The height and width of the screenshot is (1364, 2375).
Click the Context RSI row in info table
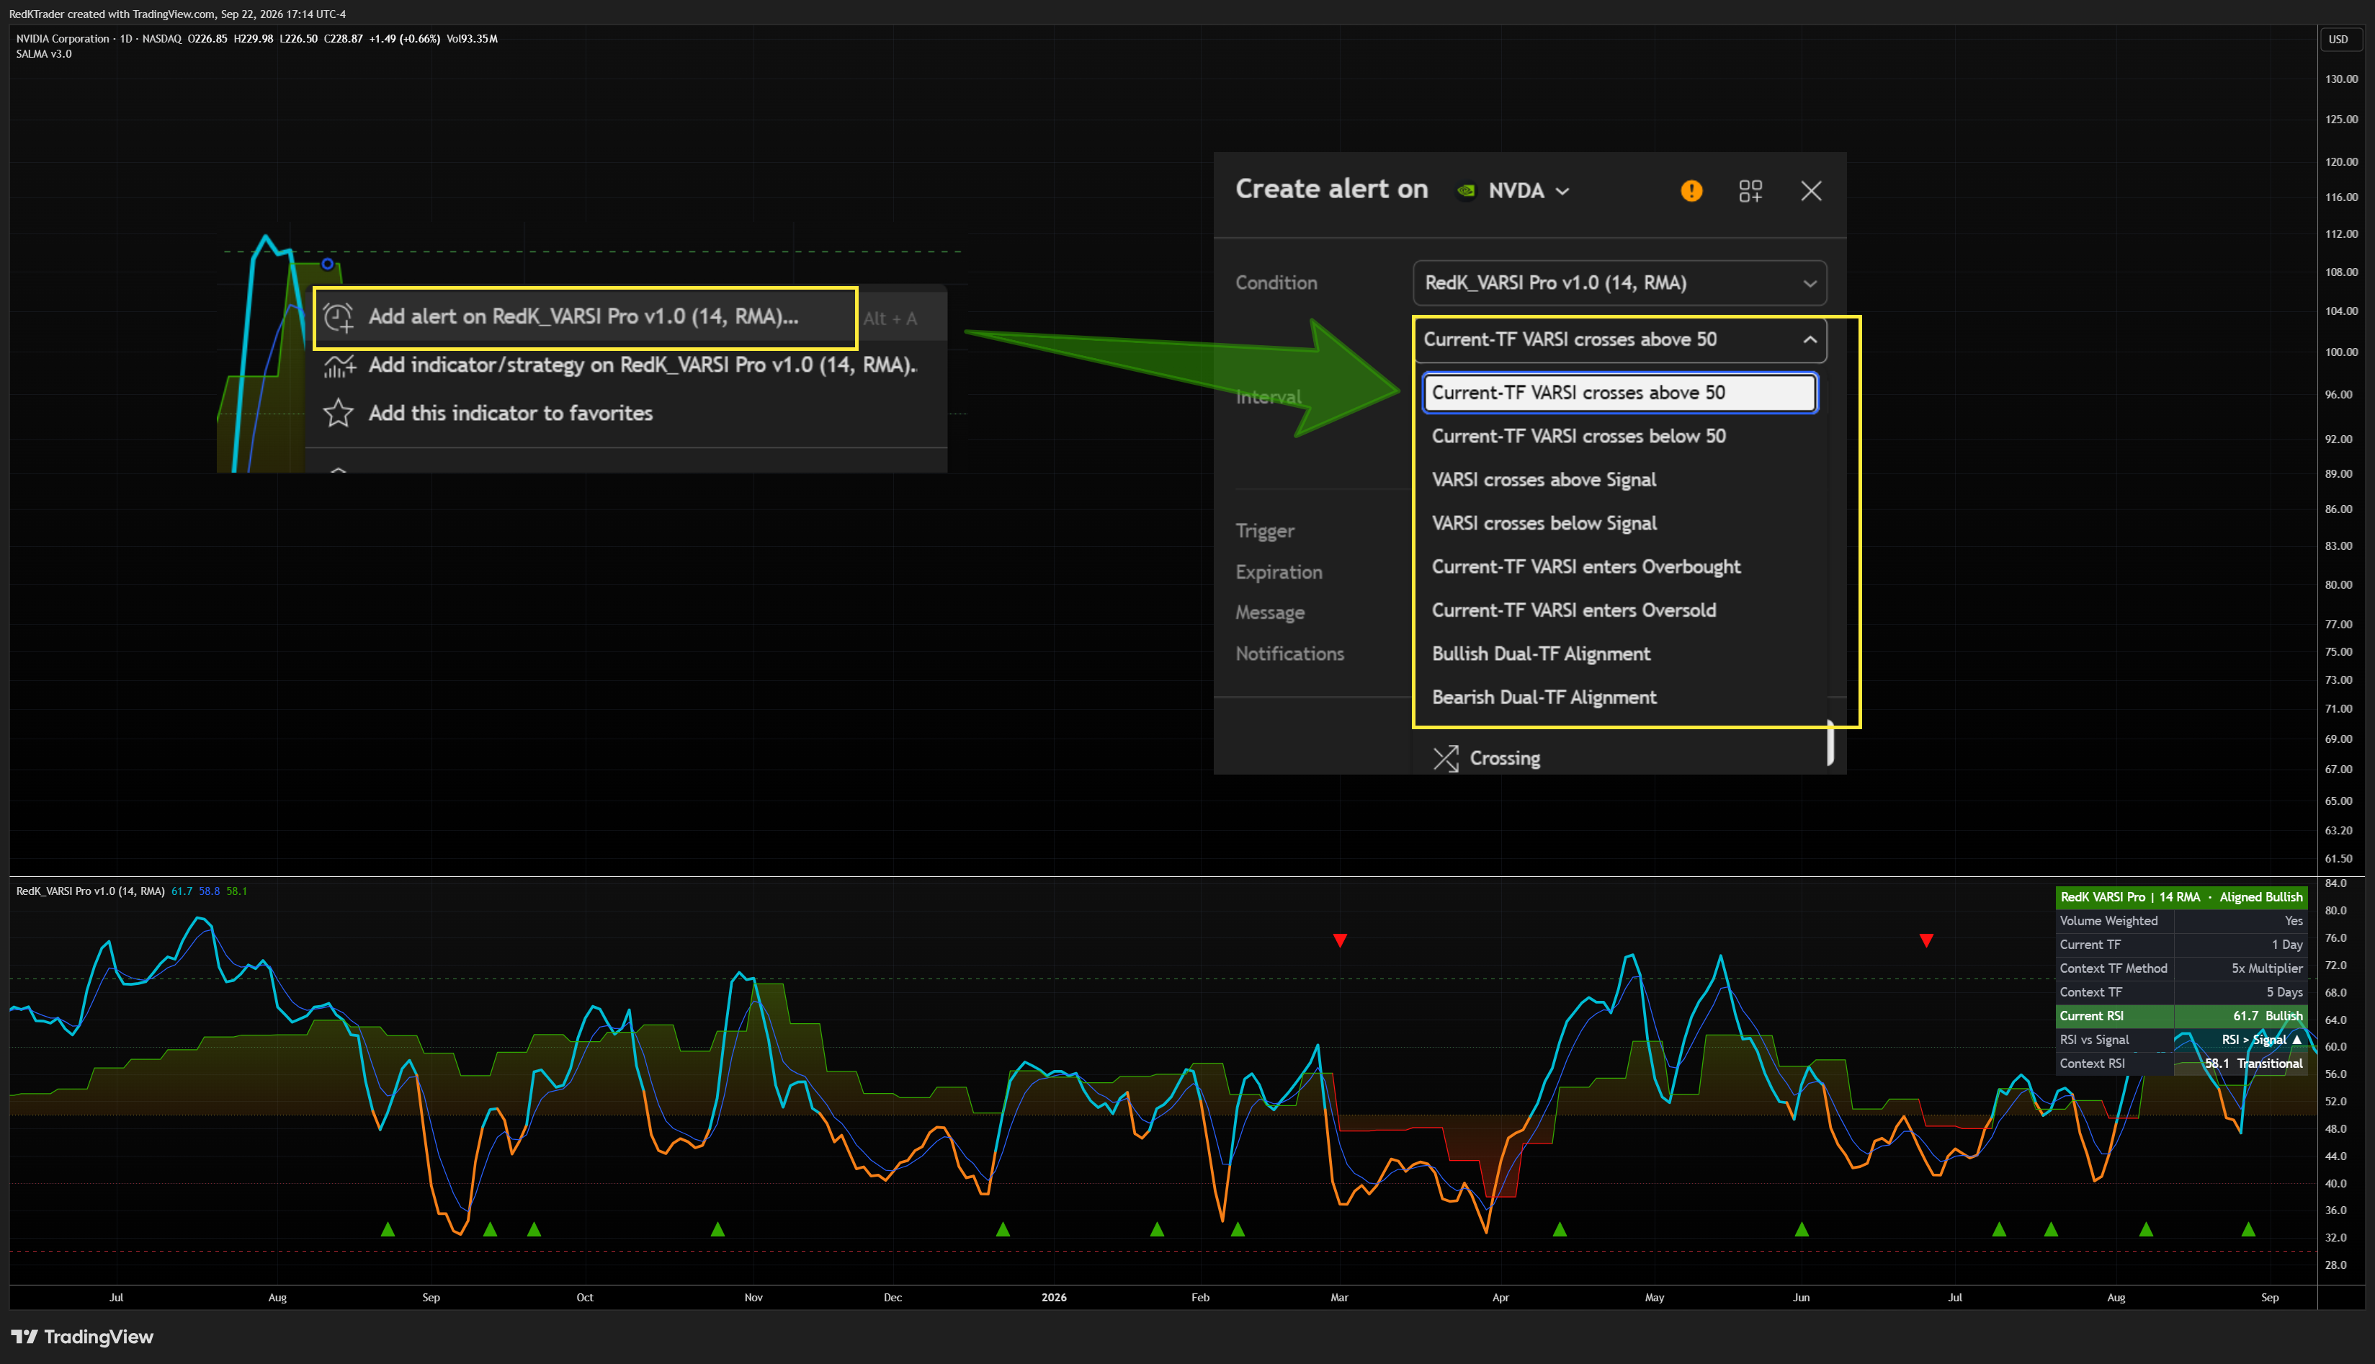(x=2181, y=1064)
